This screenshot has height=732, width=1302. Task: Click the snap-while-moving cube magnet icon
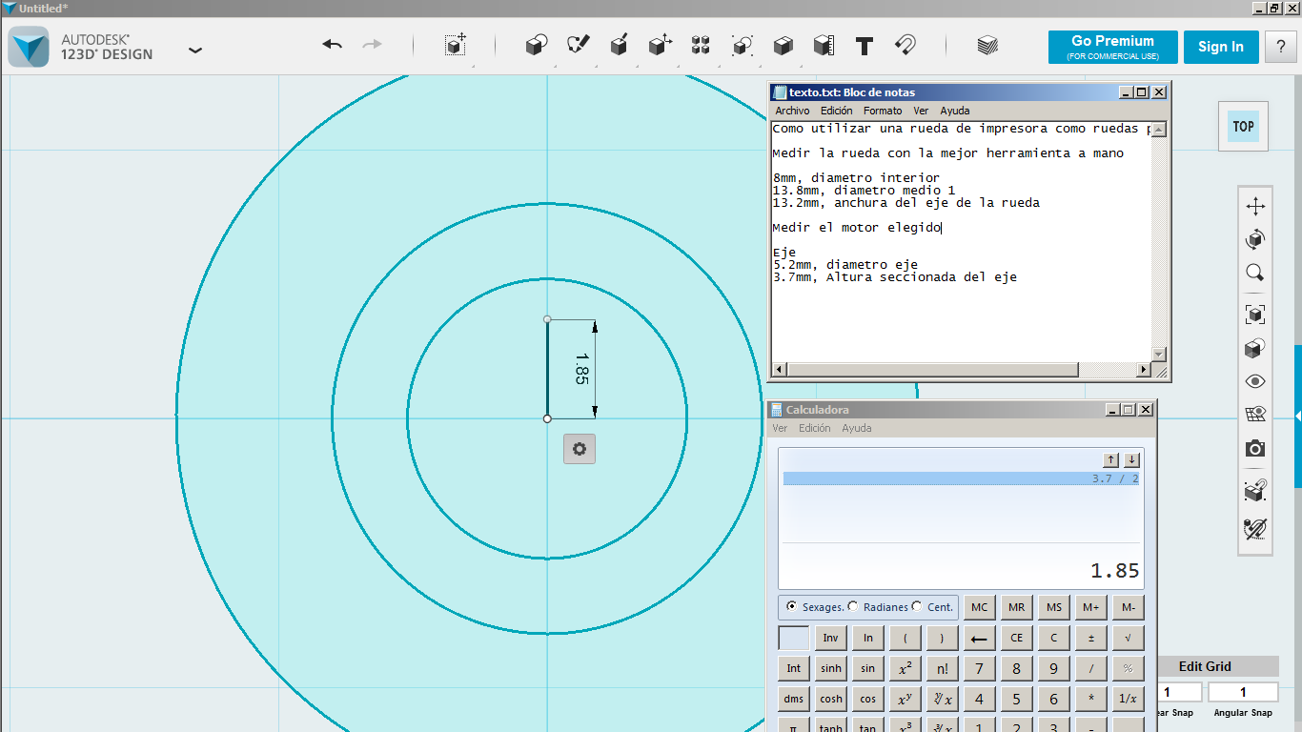click(x=1255, y=491)
